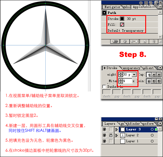This screenshot has height=157, width=163.
Task: Switch to the Pathfinder tab
Action: coord(133,124)
